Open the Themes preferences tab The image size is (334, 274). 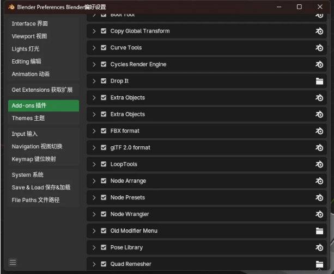click(x=44, y=118)
